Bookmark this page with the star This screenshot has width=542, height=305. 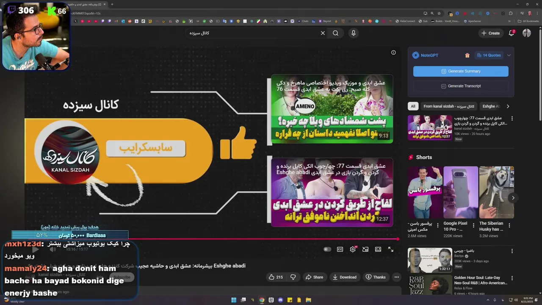[x=439, y=13]
